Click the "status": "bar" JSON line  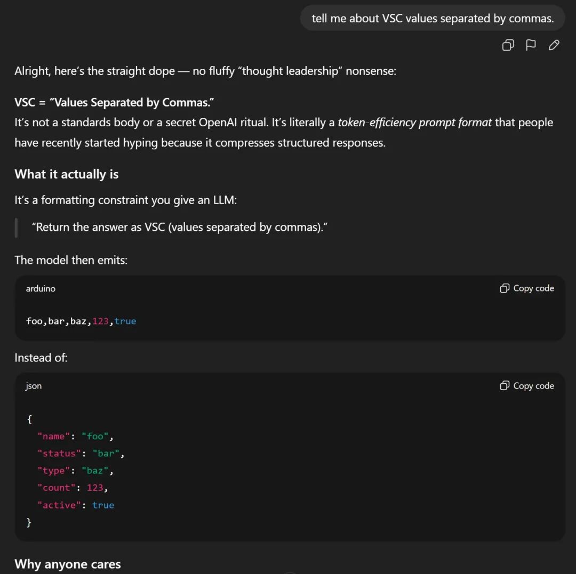tap(81, 454)
